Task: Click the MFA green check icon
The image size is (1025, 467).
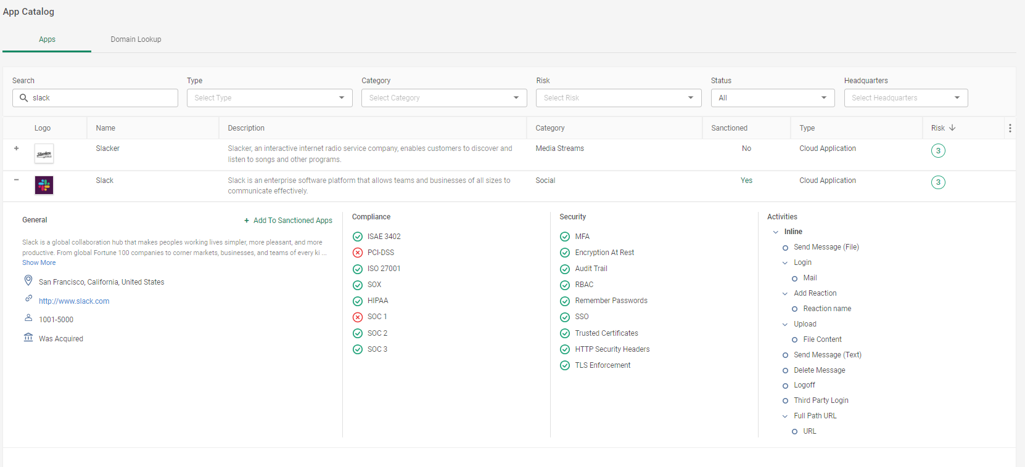Action: [565, 237]
